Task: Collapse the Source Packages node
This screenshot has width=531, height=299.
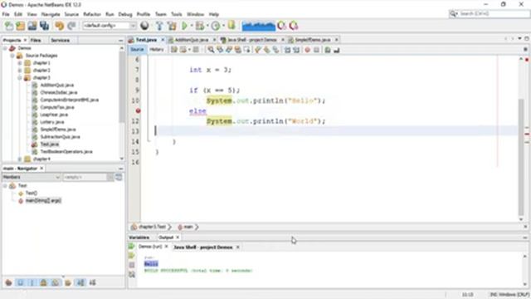Action: click(x=12, y=56)
